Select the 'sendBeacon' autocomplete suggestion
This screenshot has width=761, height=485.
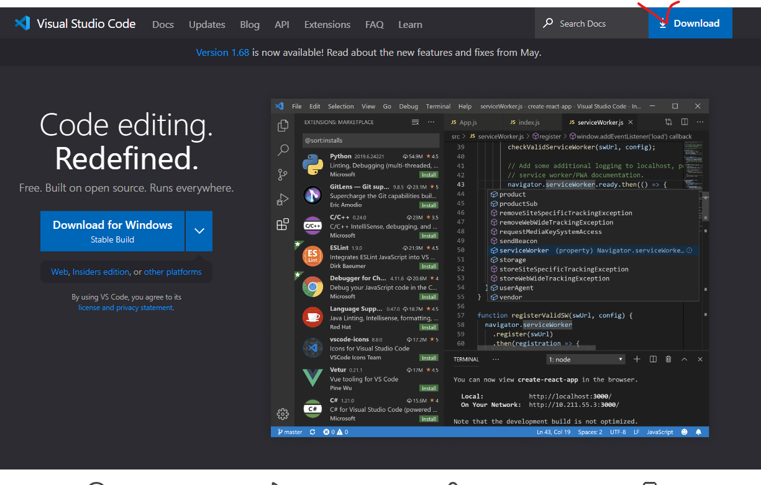[x=593, y=241]
